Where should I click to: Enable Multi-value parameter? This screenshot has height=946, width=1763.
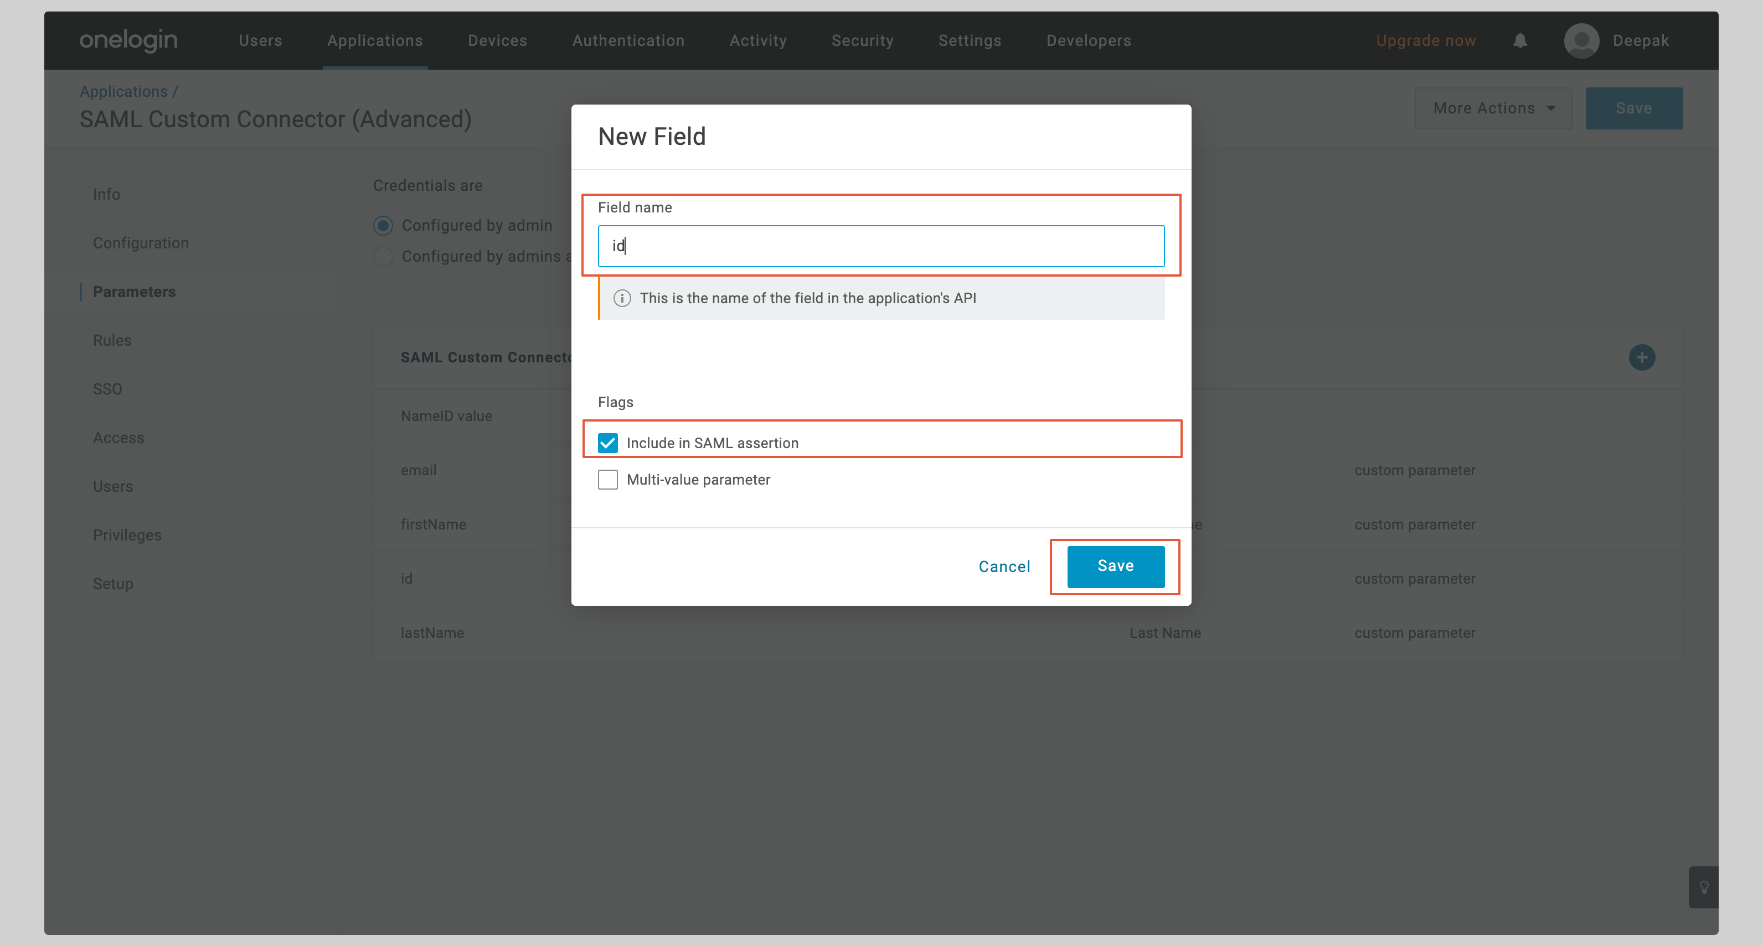point(608,480)
